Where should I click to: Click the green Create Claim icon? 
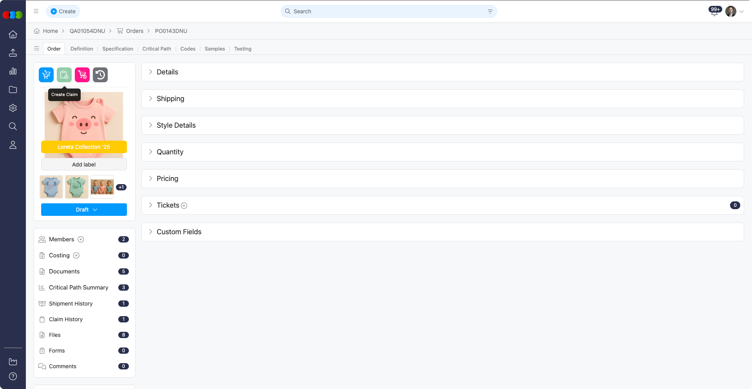(64, 75)
